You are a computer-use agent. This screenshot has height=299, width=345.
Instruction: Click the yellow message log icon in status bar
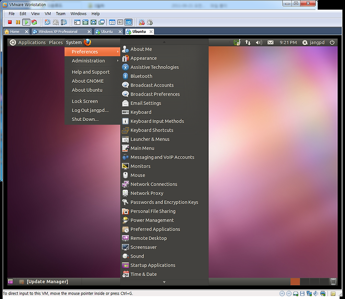pos(333,294)
